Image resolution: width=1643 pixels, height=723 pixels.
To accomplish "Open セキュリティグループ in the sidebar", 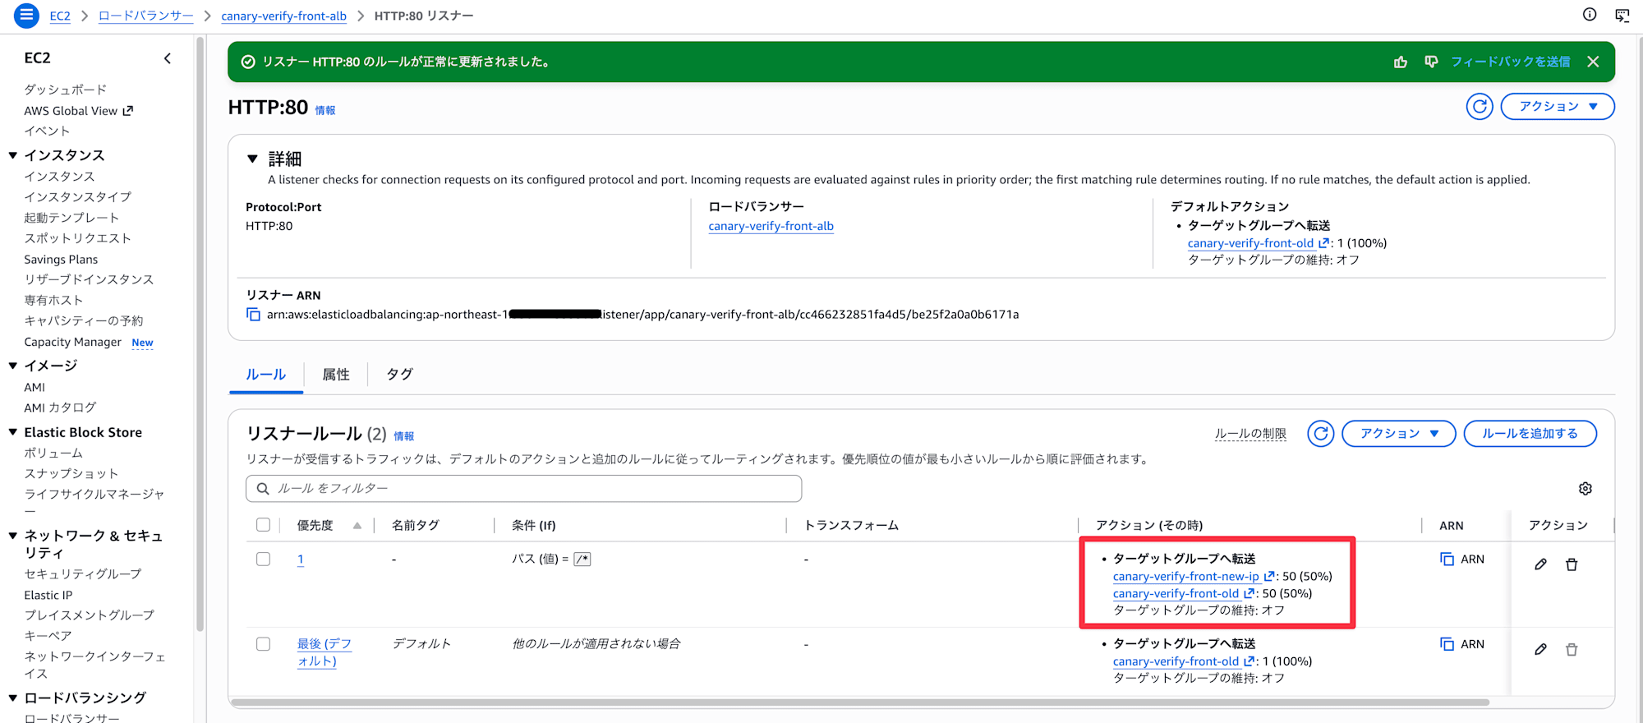I will tap(82, 573).
